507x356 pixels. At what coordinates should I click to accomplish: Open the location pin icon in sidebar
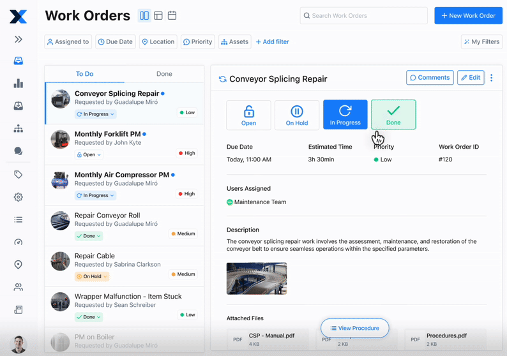[x=18, y=265]
